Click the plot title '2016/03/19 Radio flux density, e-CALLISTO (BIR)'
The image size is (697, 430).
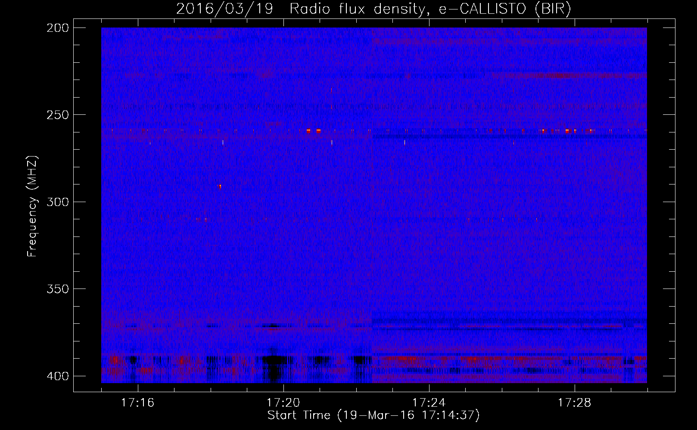[373, 9]
